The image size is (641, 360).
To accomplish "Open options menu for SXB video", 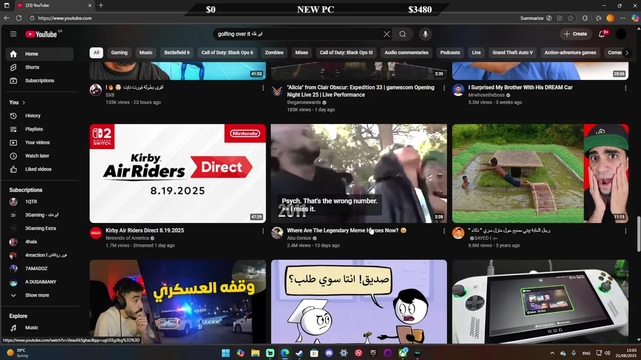I will tap(263, 88).
